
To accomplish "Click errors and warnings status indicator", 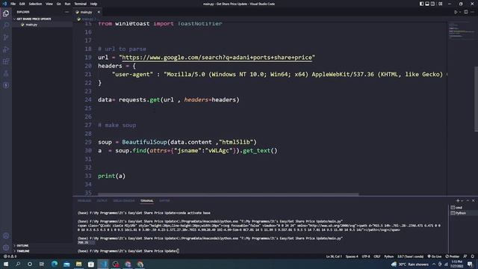I will [x=10, y=256].
